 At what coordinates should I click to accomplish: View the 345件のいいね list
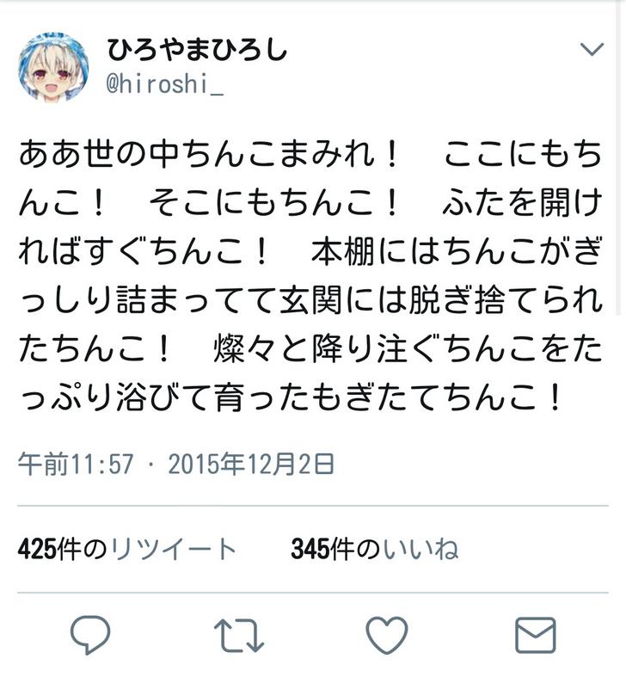tap(375, 549)
